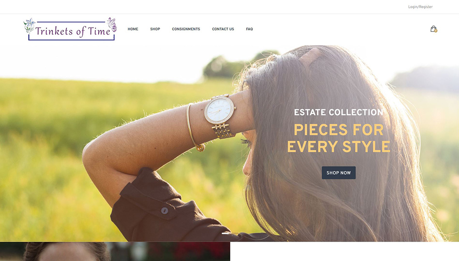Open the shopping bag cart icon
Viewport: 459px width, 261px height.
pyautogui.click(x=433, y=28)
